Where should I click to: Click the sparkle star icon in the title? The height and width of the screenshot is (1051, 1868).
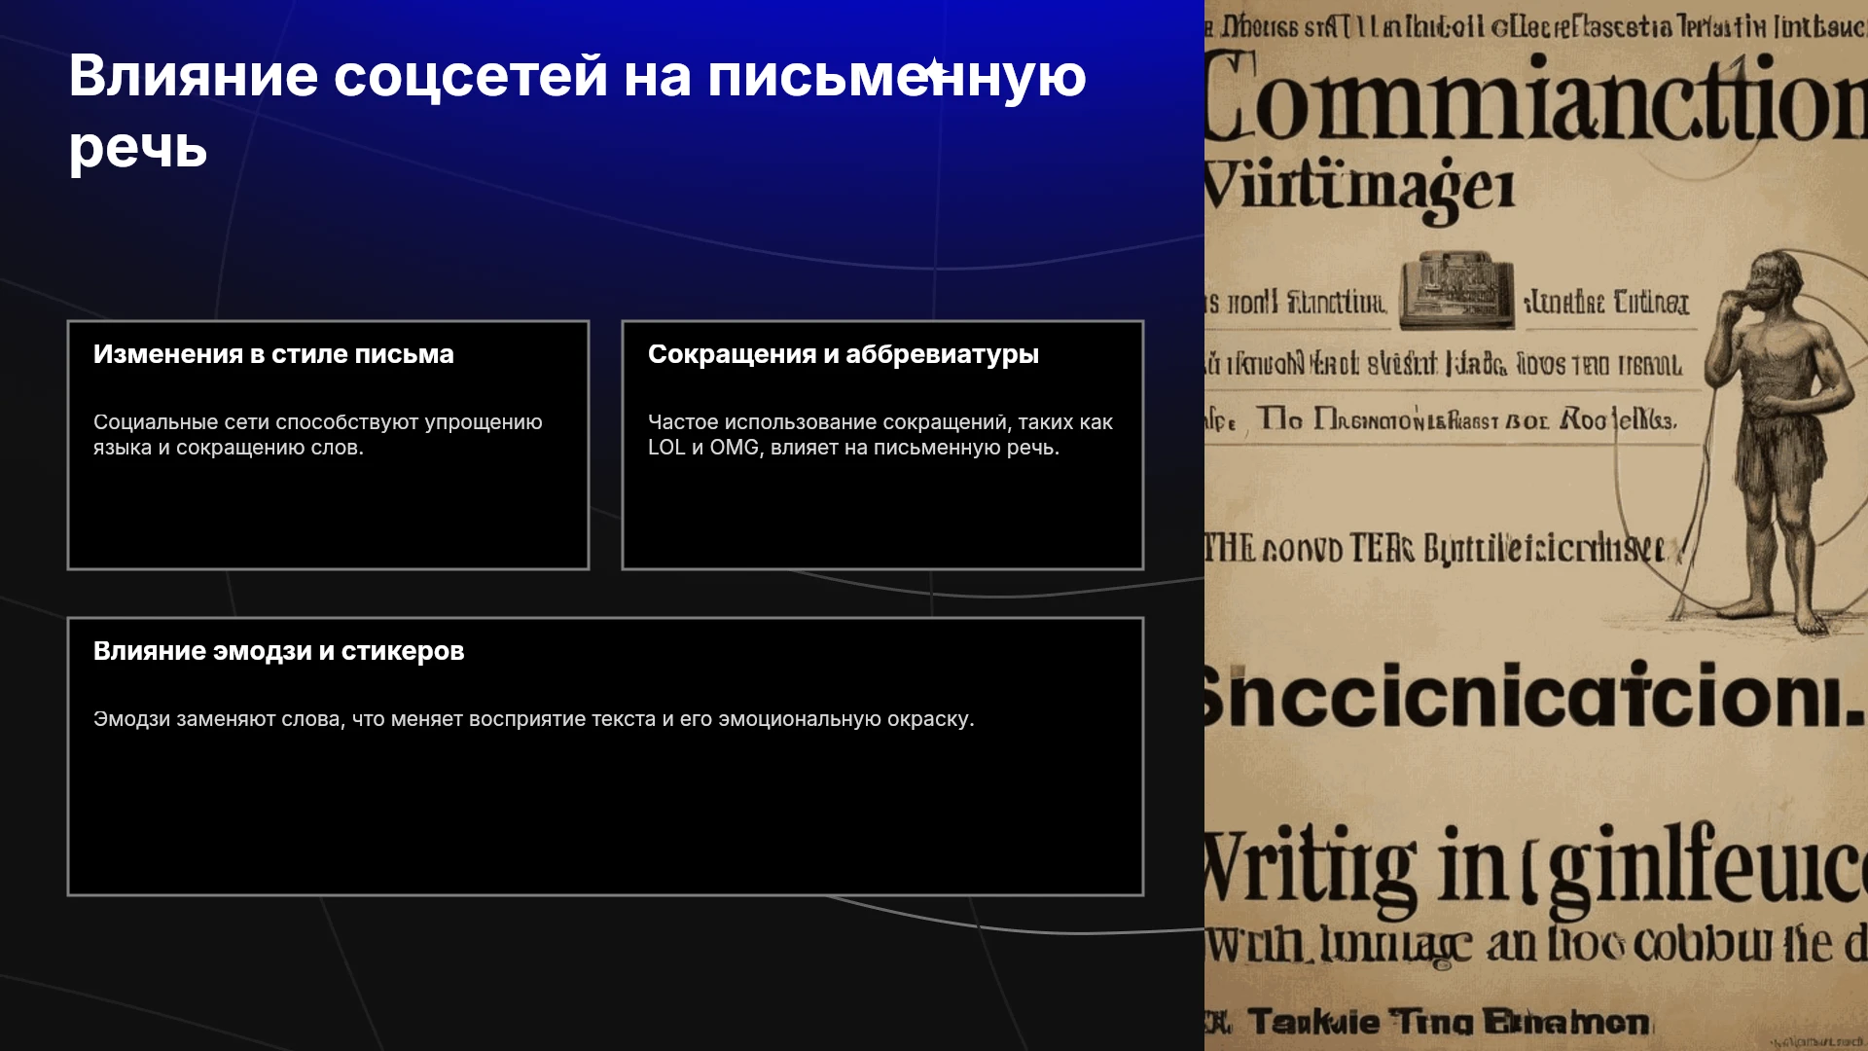coord(934,71)
